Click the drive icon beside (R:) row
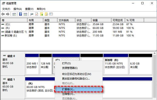This screenshot has width=157, height=100. tap(3, 28)
